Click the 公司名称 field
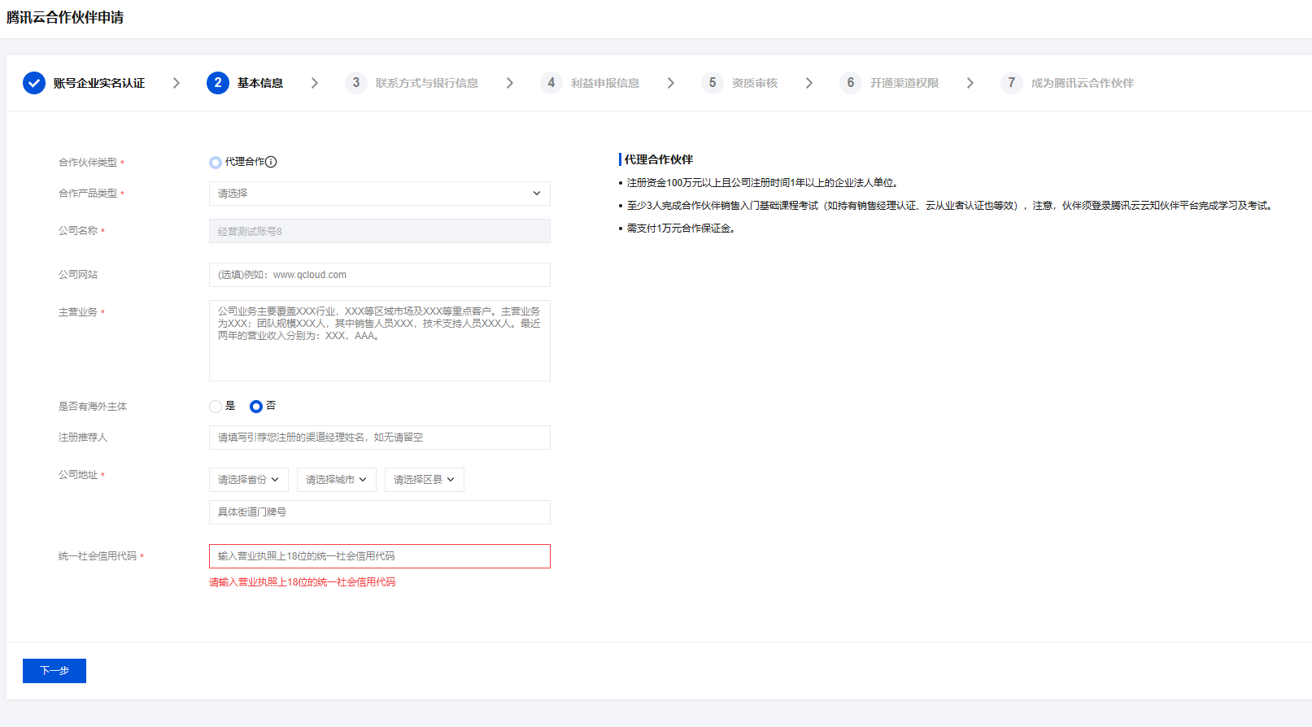The height and width of the screenshot is (727, 1312). pos(380,231)
